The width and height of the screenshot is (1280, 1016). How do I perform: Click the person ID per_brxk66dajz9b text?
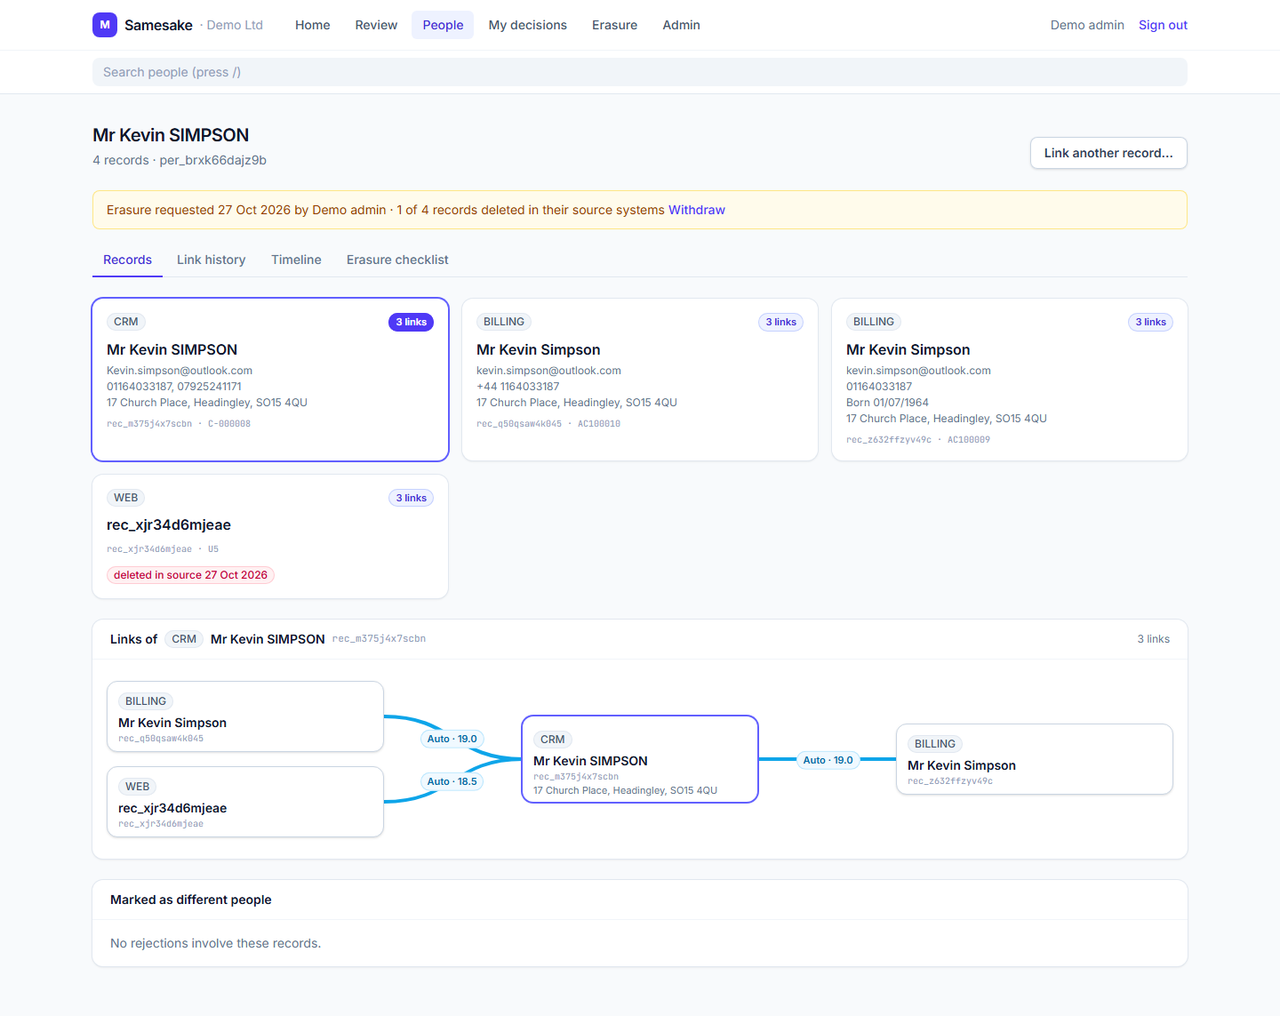[213, 160]
